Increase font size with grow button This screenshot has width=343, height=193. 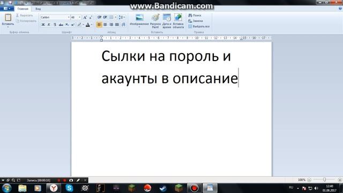tap(85, 17)
